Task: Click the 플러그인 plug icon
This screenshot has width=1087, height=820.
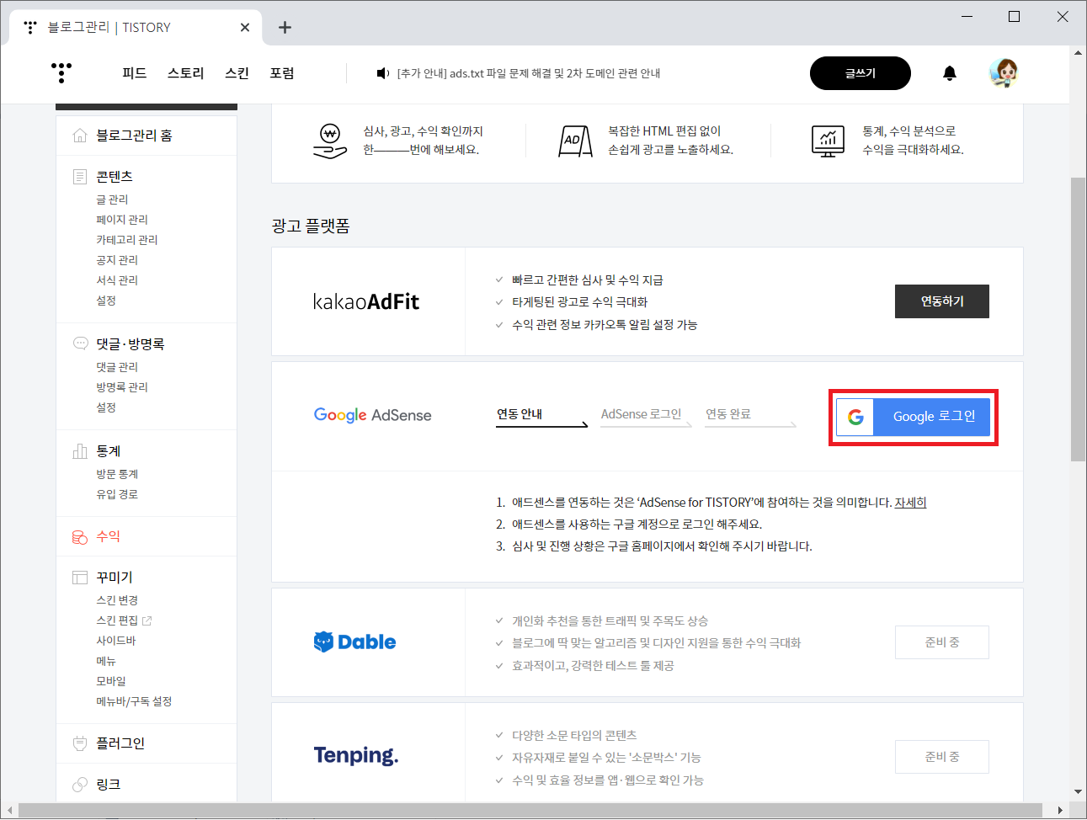Action: click(80, 743)
